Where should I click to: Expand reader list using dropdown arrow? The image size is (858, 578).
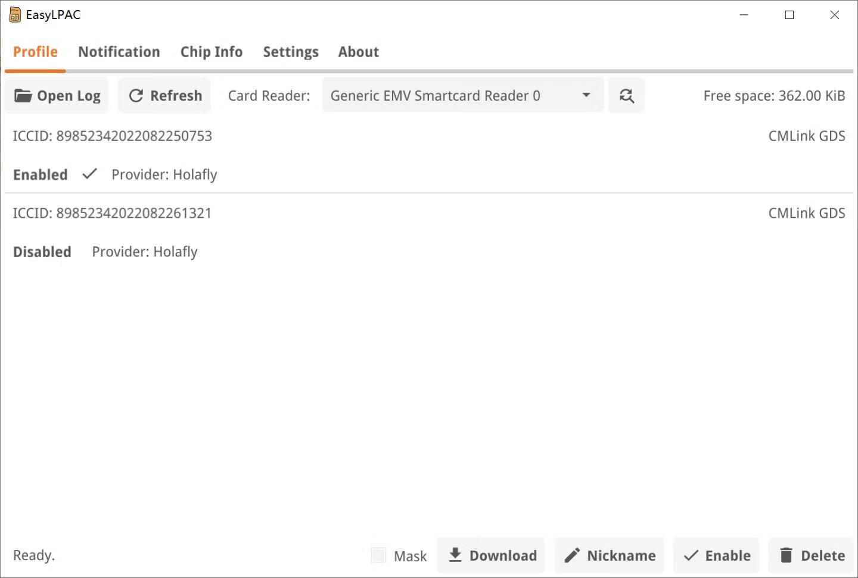tap(586, 95)
